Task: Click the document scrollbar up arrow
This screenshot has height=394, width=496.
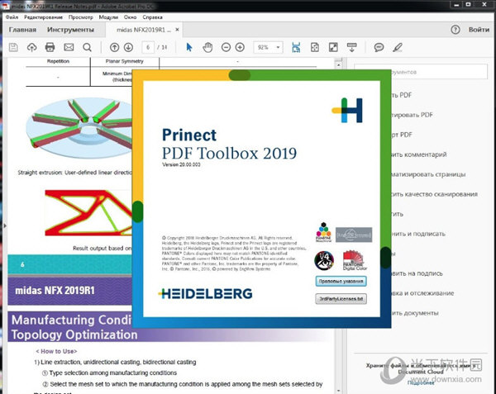Action: pos(338,64)
